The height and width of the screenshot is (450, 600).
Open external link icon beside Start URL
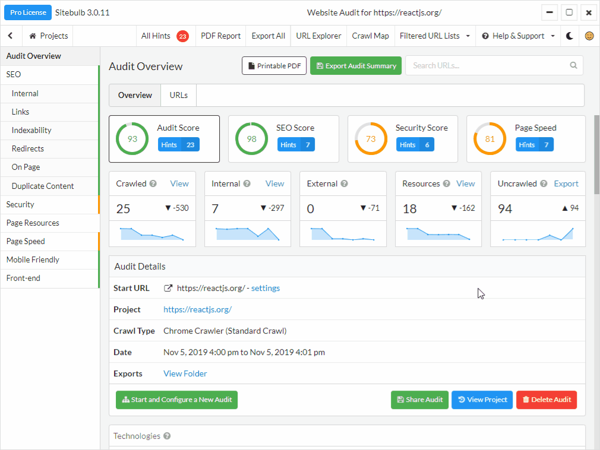click(168, 288)
